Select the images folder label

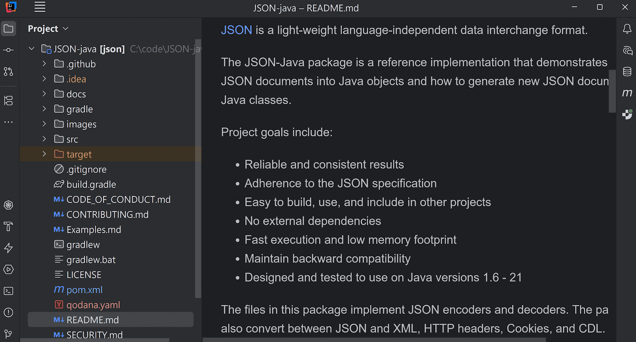[x=81, y=124]
